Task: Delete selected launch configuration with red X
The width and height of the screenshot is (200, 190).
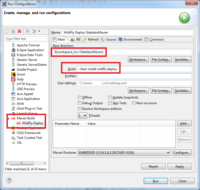Action: [x=20, y=31]
